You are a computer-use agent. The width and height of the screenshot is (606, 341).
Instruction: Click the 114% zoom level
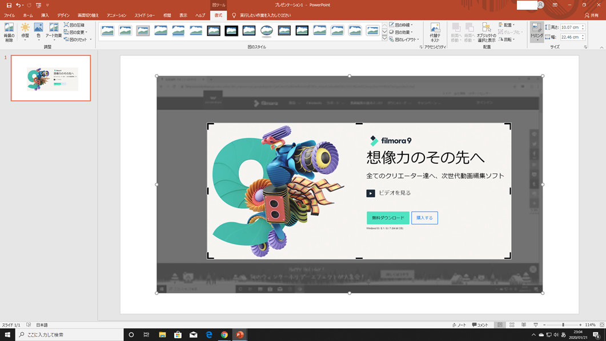click(590, 325)
